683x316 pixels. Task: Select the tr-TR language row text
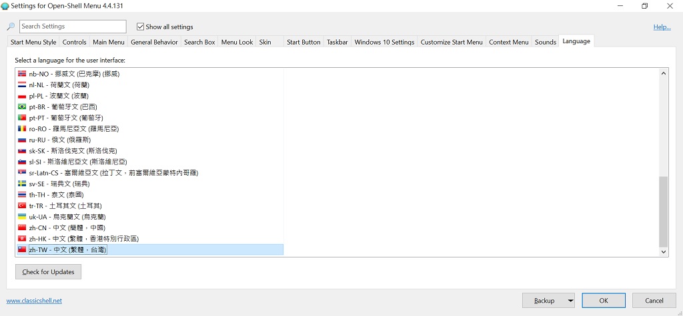tap(65, 206)
